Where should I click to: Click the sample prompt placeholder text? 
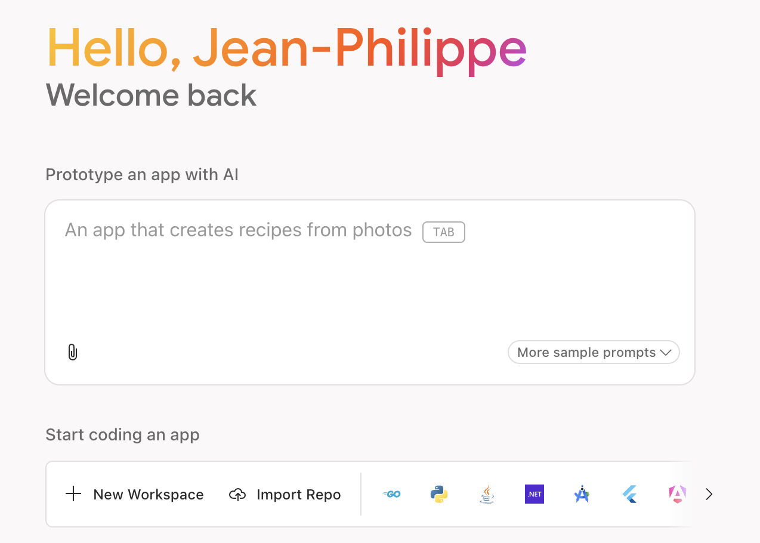[x=238, y=230]
